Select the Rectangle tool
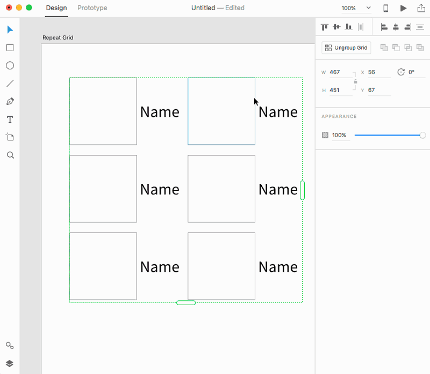The width and height of the screenshot is (430, 374). (x=10, y=48)
